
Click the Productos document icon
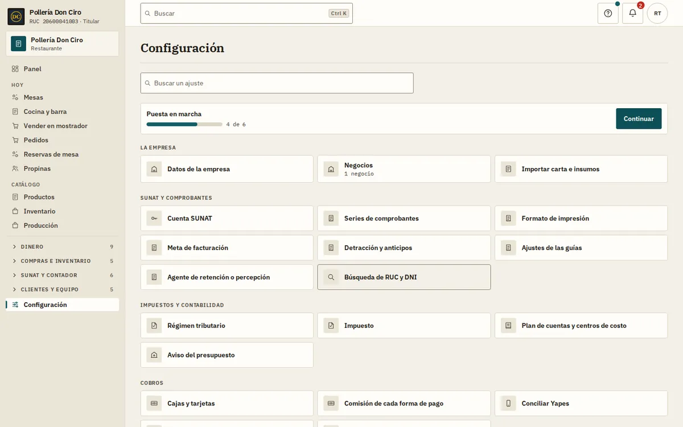point(15,197)
